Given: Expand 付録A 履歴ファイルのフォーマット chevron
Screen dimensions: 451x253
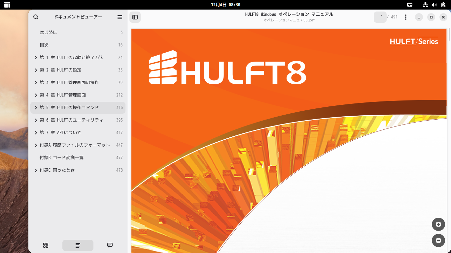Looking at the screenshot, I should click(x=36, y=145).
